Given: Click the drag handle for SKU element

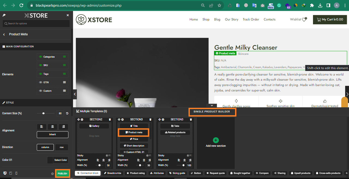Looking at the screenshot, I should (x=65, y=65).
